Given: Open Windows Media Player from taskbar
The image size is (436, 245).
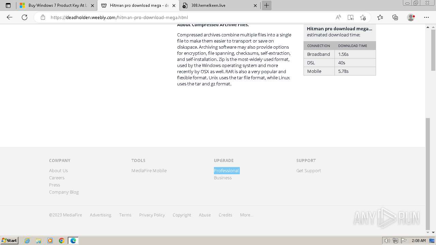Looking at the screenshot, I should tap(50, 241).
